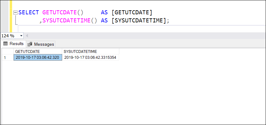Click the Results grid icon
This screenshot has width=266, height=125.
[5, 44]
